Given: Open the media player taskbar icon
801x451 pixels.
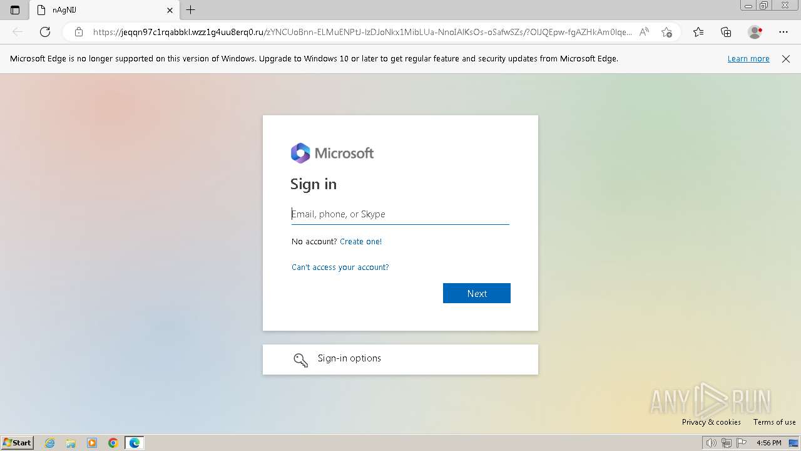Looking at the screenshot, I should (x=92, y=443).
